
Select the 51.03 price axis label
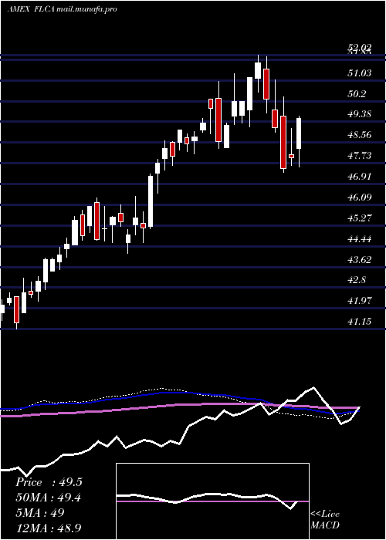pyautogui.click(x=360, y=73)
